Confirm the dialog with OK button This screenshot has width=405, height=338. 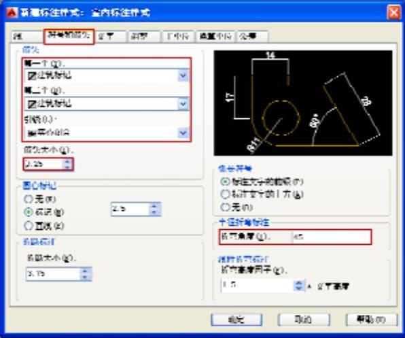(236, 320)
